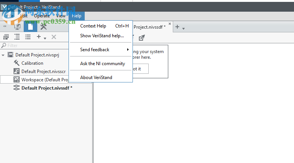Image resolution: width=294 pixels, height=163 pixels.
Task: Choose Context Help from the Help menu
Action: tap(93, 26)
